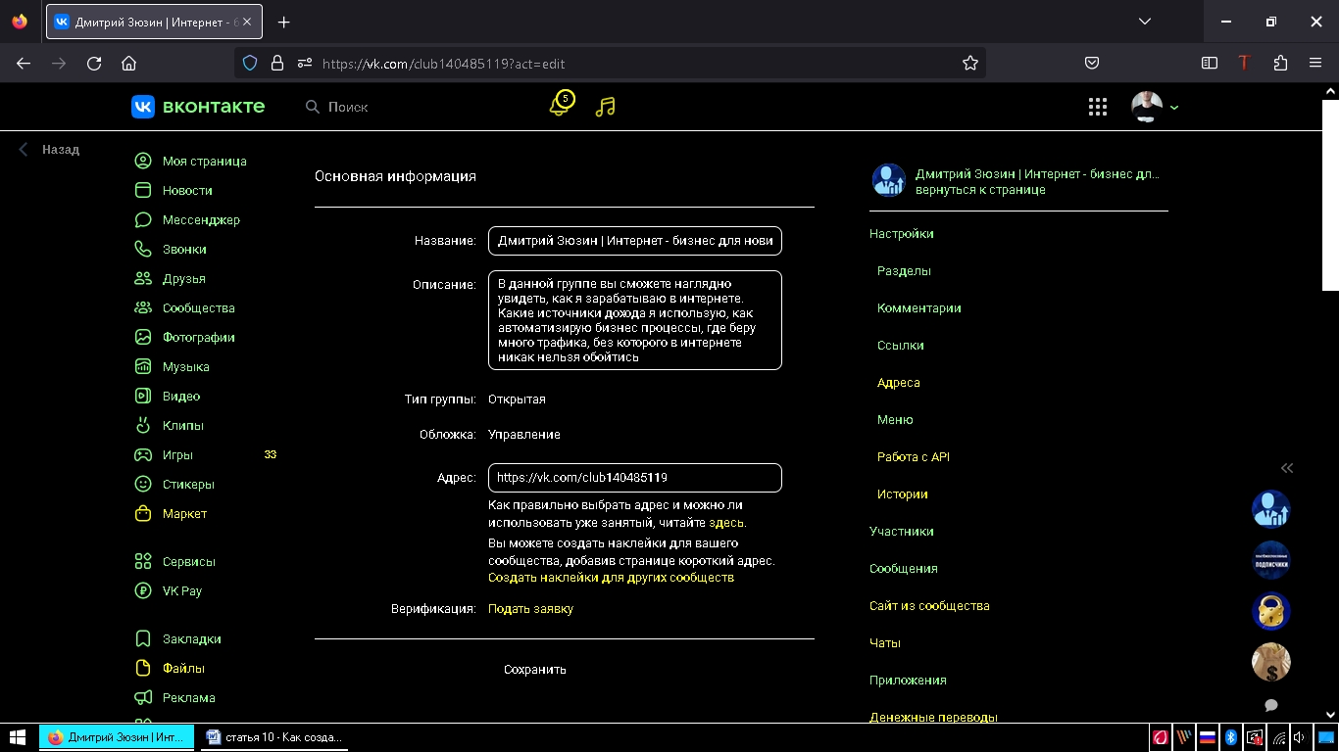Click the Новости sidebar icon

click(x=143, y=190)
